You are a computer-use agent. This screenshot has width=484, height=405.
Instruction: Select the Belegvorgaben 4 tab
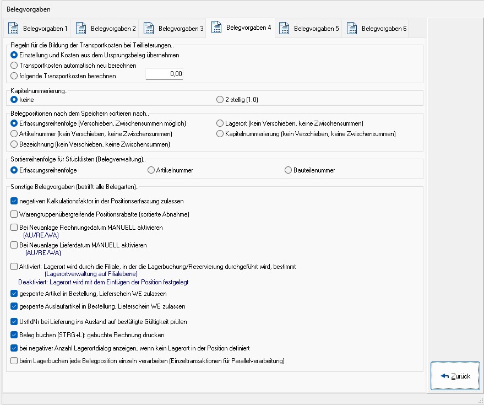tap(241, 28)
